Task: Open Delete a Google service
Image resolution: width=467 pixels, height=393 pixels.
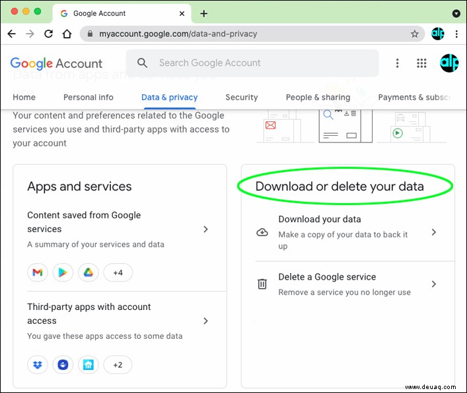Action: 347,284
